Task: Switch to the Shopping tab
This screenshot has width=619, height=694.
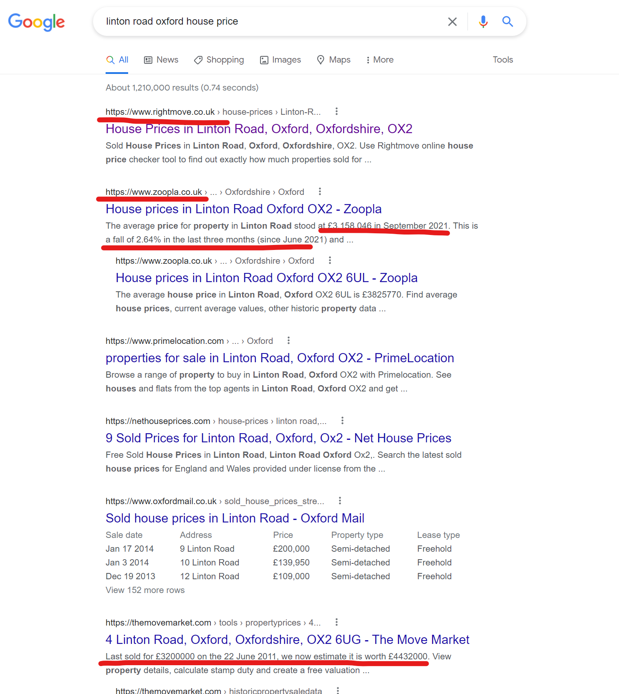Action: (219, 60)
